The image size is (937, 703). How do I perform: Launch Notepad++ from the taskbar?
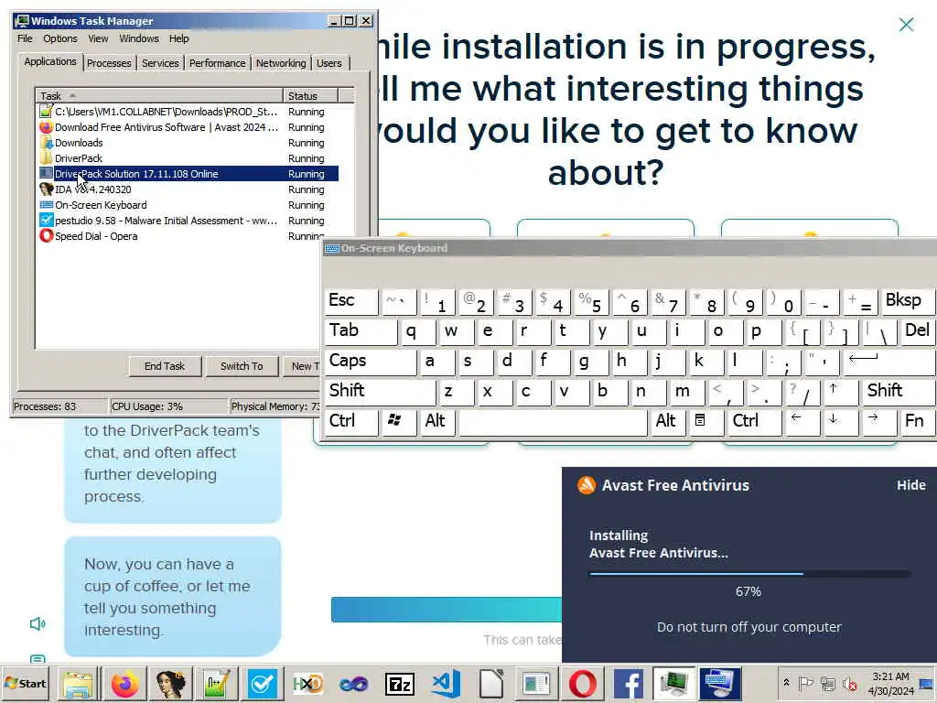tap(216, 683)
